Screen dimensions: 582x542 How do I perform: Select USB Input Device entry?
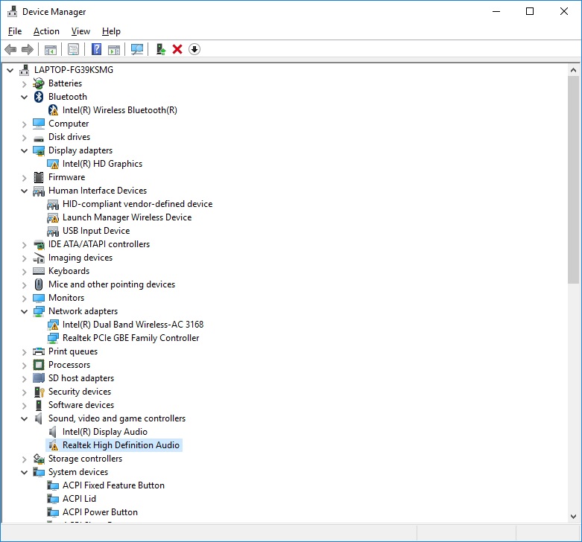pos(96,231)
